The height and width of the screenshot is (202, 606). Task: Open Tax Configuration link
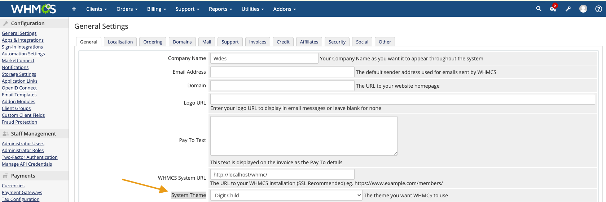pos(21,199)
